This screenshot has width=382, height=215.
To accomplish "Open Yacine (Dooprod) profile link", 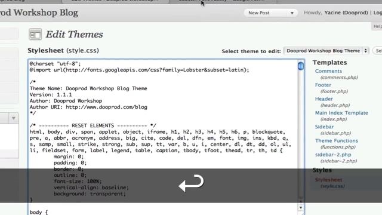I will click(346, 13).
